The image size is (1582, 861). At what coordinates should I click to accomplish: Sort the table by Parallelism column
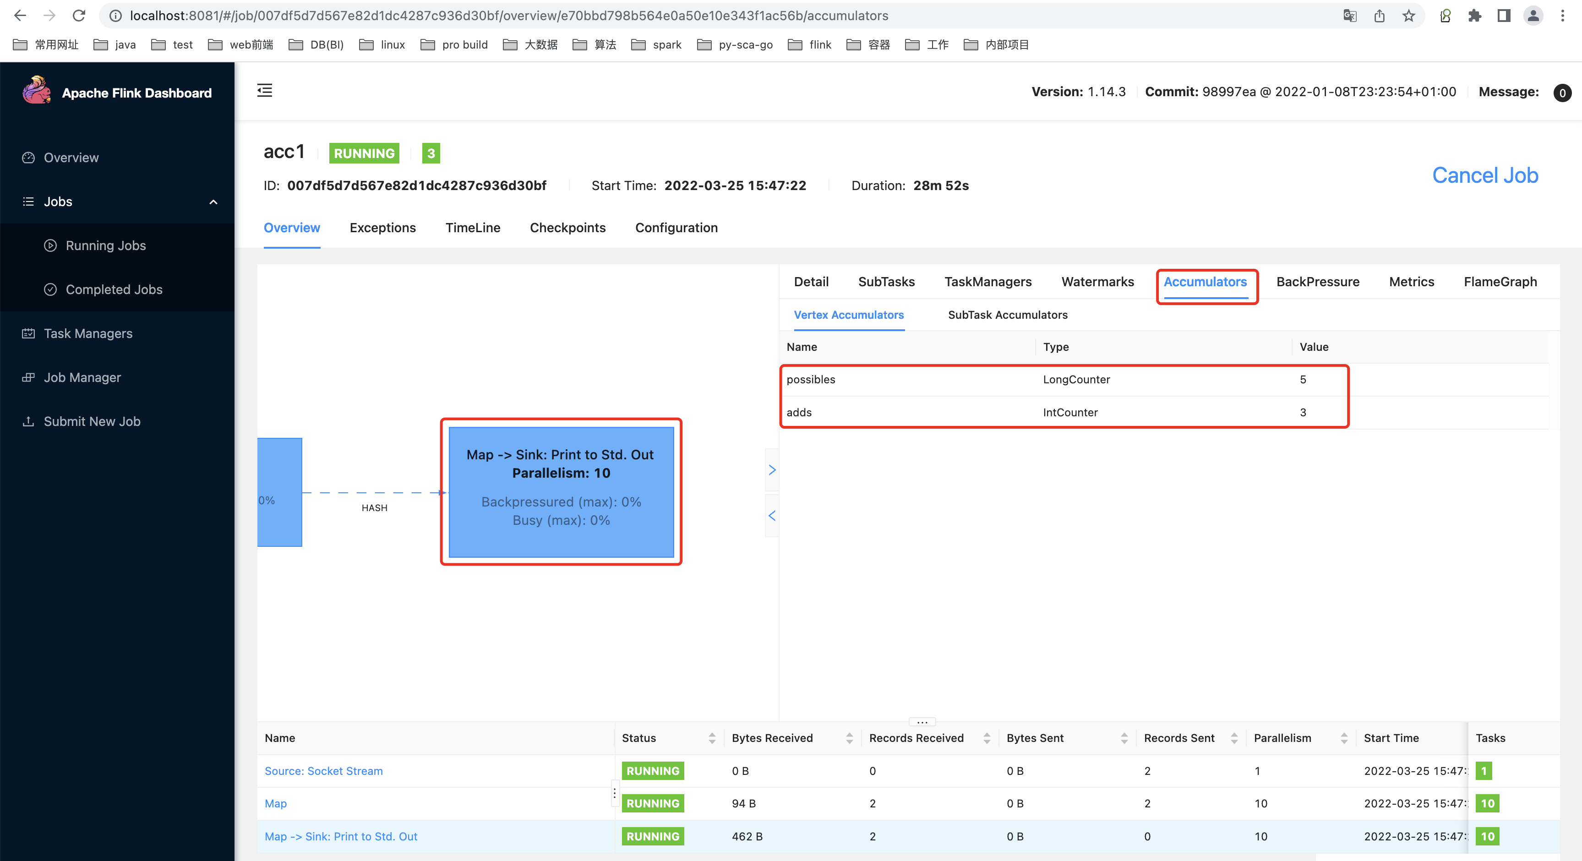pyautogui.click(x=1344, y=738)
